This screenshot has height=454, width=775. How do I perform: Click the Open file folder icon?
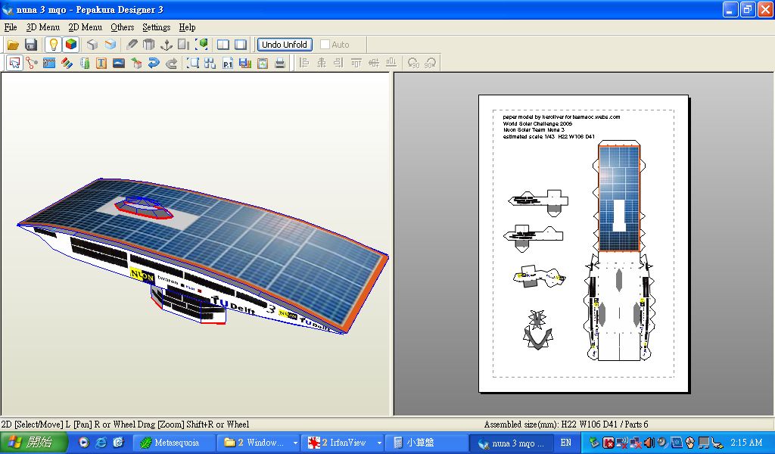[x=13, y=45]
